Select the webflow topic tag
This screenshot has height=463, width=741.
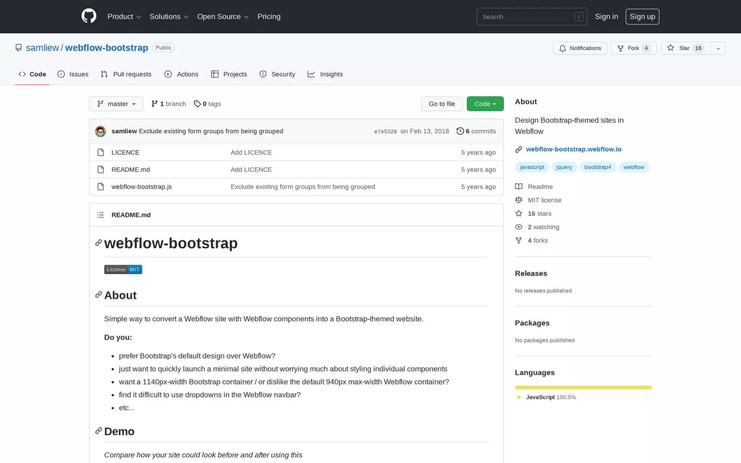coord(634,167)
